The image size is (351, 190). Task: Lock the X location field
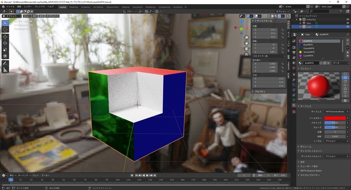click(x=283, y=30)
